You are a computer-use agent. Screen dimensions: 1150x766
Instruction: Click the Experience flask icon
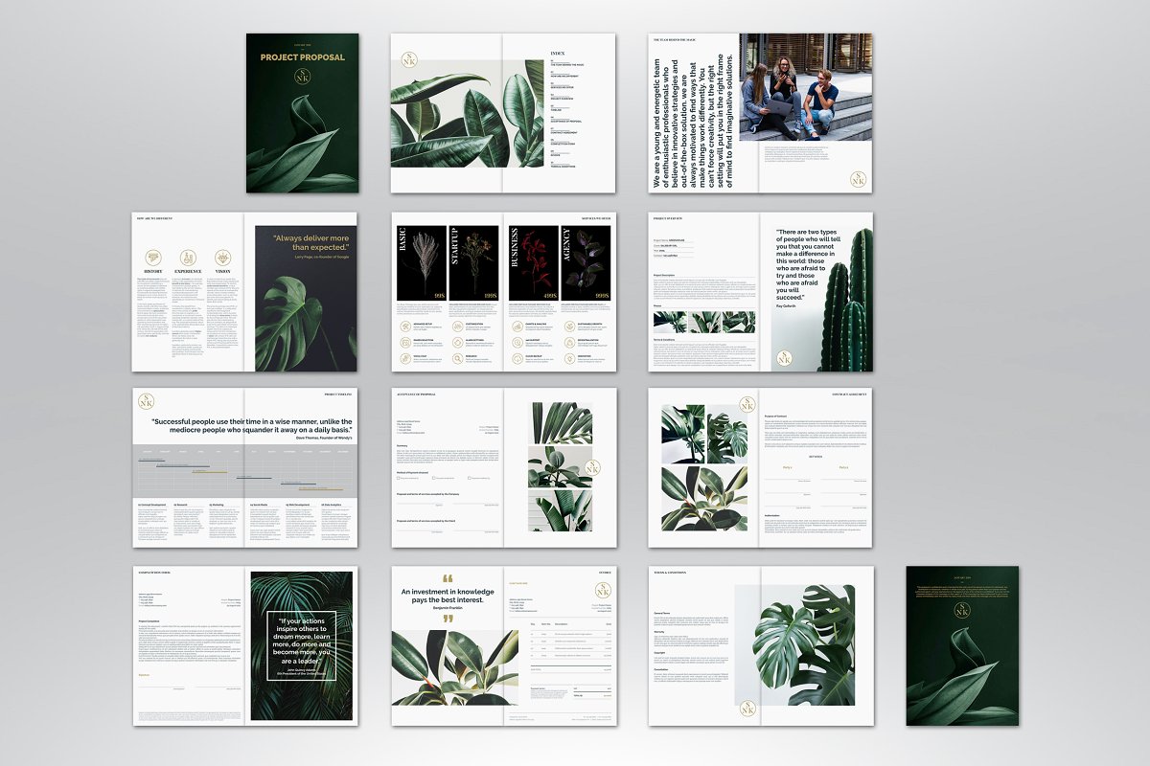pyautogui.click(x=188, y=257)
